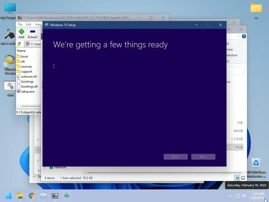The width and height of the screenshot is (269, 202).
Task: Switch to Windows Setup taskbar icon
Action: tap(66, 196)
